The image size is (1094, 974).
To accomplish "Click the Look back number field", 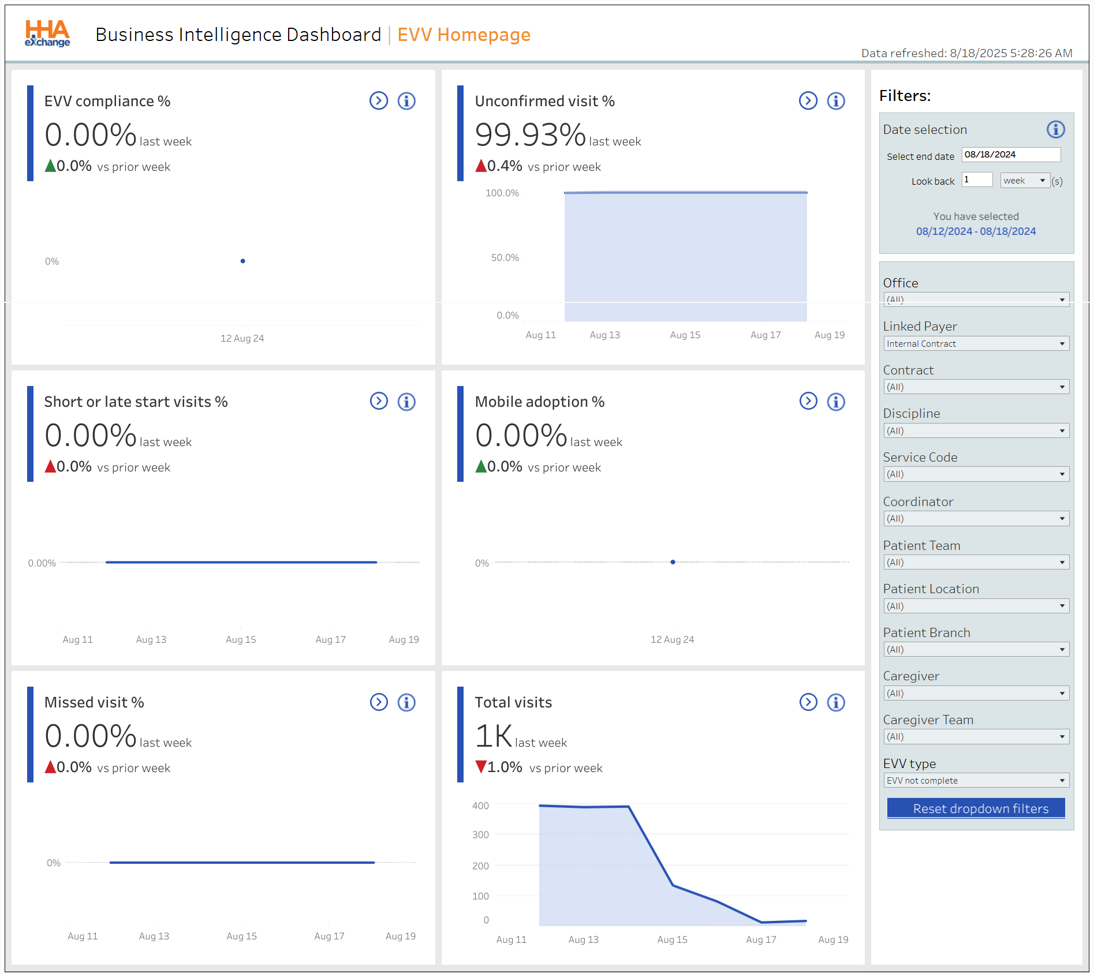I will (977, 180).
